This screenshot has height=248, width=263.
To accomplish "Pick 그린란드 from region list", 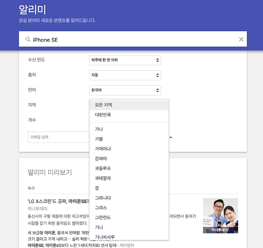I will [129, 218].
